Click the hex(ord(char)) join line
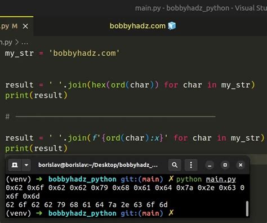The image size is (267, 223). (130, 85)
